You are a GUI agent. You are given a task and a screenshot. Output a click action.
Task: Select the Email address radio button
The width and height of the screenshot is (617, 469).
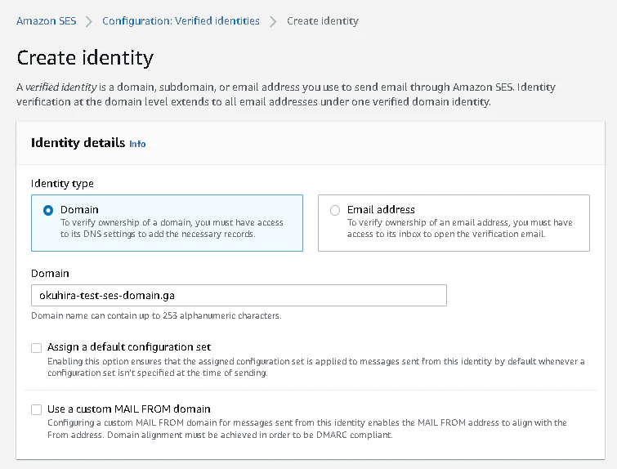click(335, 210)
